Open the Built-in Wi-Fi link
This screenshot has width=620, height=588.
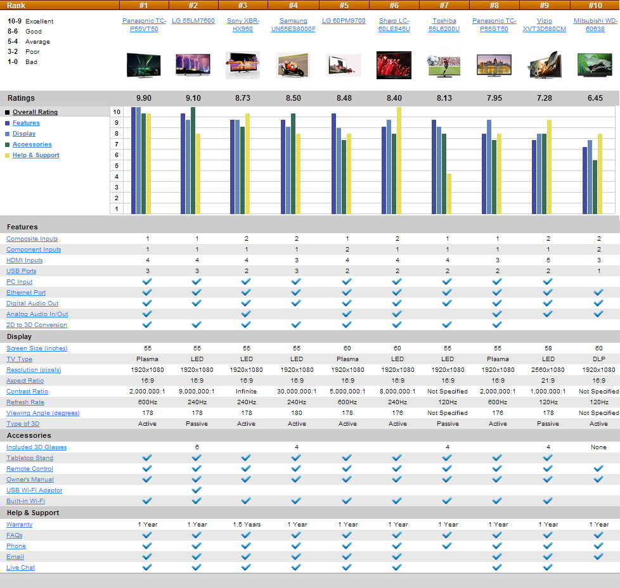26,501
